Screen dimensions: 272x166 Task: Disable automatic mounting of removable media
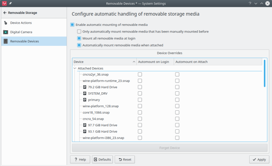coord(72,24)
